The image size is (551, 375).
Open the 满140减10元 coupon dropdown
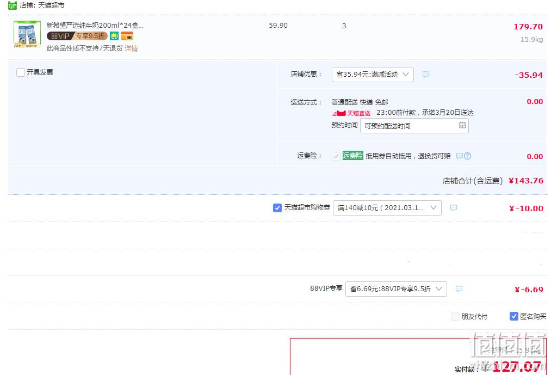pos(387,208)
